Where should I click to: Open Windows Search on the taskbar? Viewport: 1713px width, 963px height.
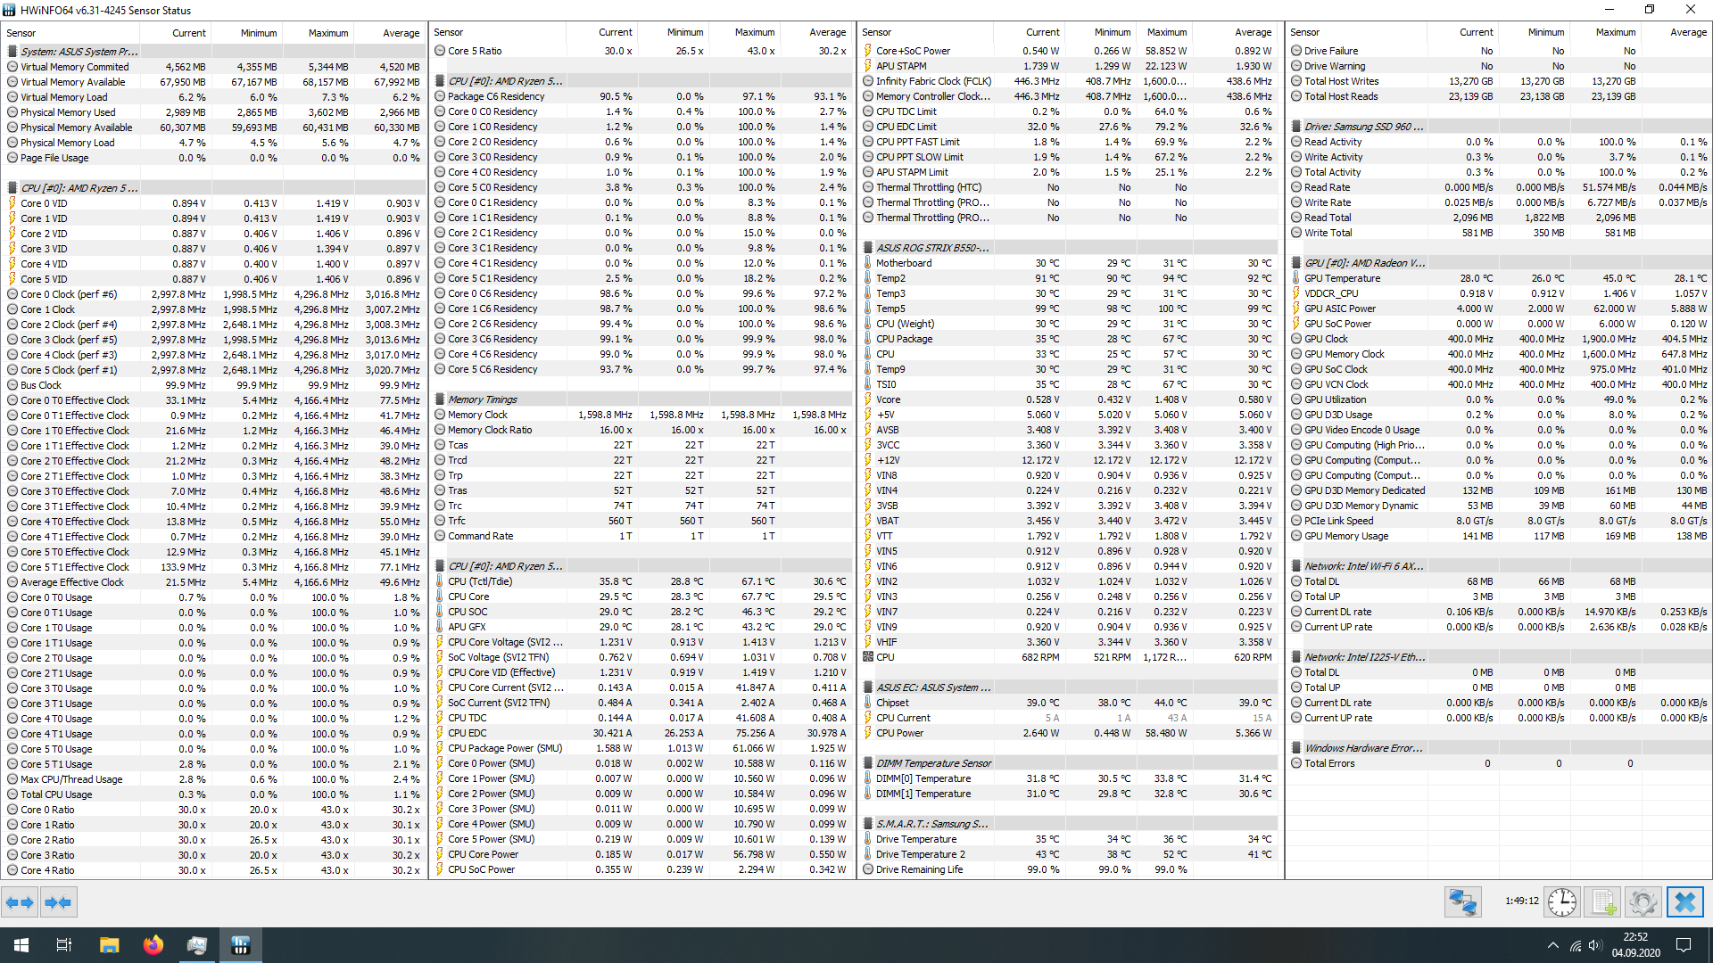point(63,944)
